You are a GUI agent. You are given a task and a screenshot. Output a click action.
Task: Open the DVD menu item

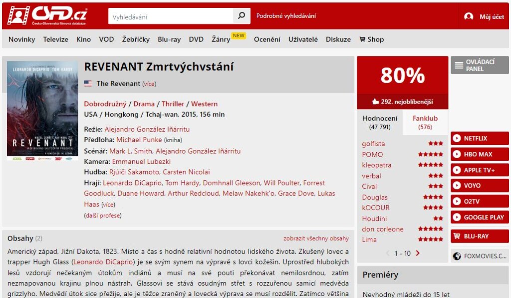click(196, 39)
